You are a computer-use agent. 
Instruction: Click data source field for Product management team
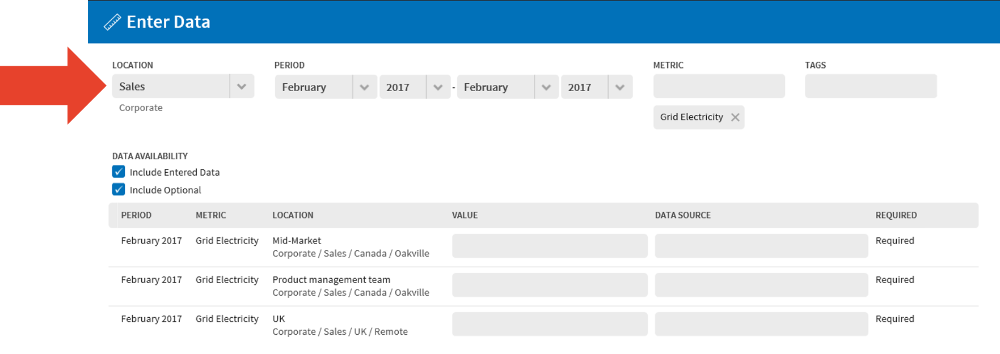(761, 285)
